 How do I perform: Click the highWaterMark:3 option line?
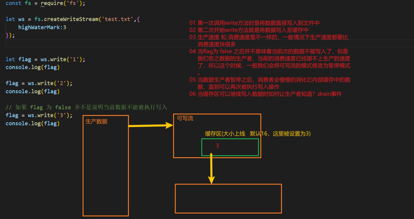(42, 27)
